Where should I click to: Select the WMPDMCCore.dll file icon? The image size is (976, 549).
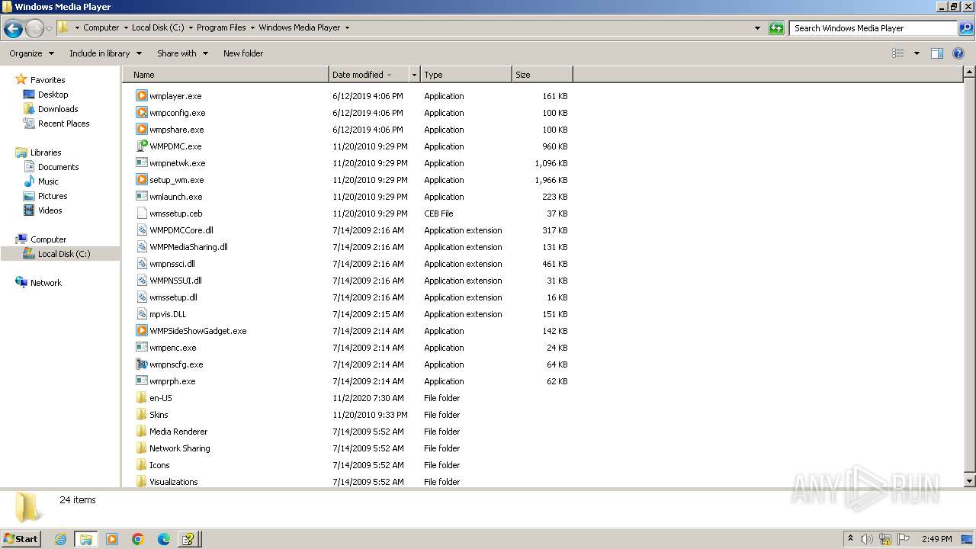tap(141, 230)
